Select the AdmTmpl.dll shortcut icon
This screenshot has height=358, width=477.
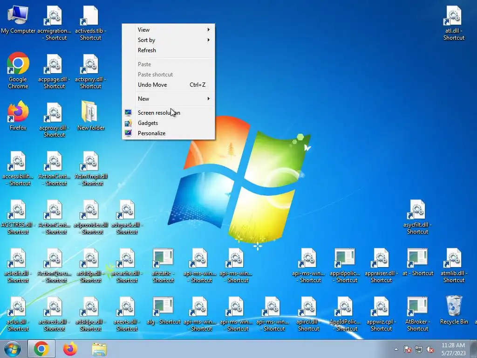[x=91, y=169]
